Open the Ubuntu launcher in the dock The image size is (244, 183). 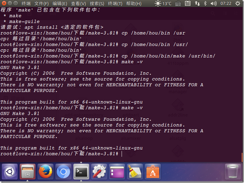(x=10, y=172)
